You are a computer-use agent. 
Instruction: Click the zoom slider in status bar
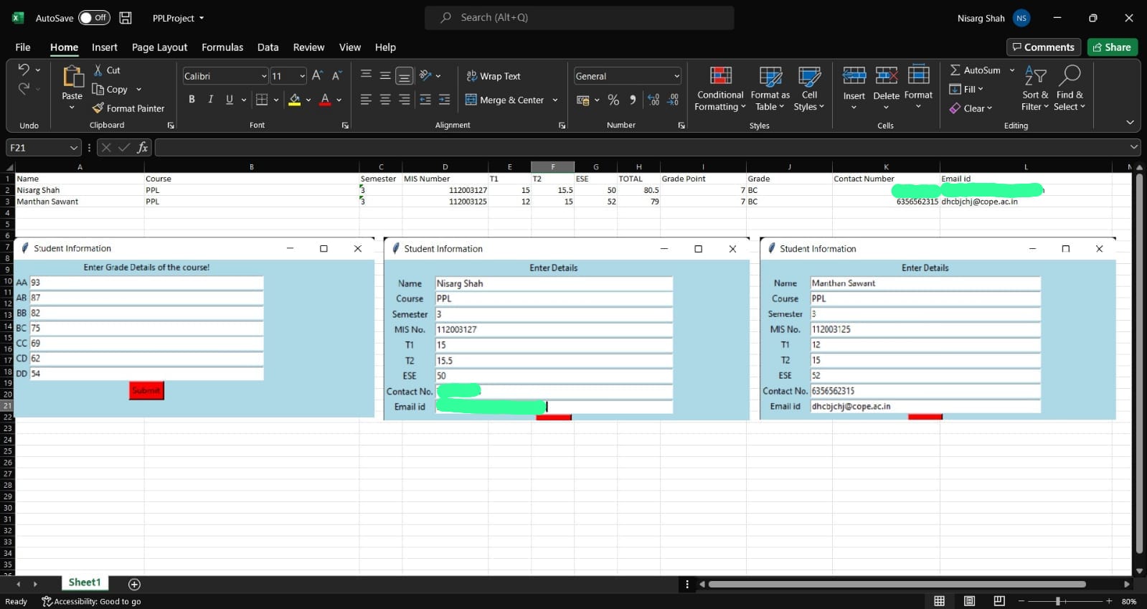pyautogui.click(x=1065, y=601)
